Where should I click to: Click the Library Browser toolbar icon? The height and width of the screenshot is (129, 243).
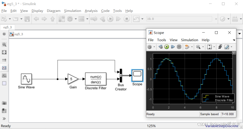61,19
